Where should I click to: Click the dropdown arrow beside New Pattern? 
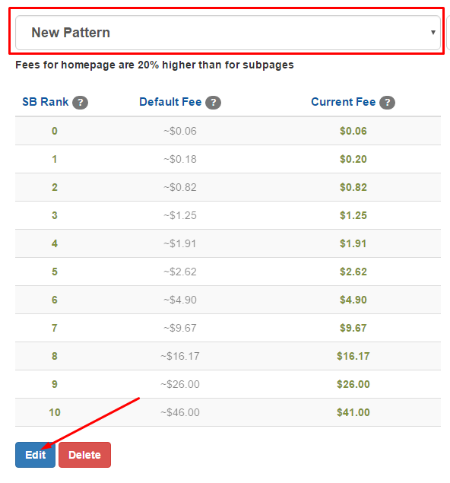point(433,33)
